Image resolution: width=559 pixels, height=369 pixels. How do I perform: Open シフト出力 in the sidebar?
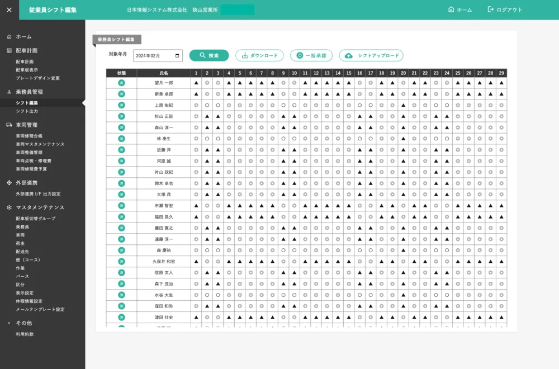27,111
